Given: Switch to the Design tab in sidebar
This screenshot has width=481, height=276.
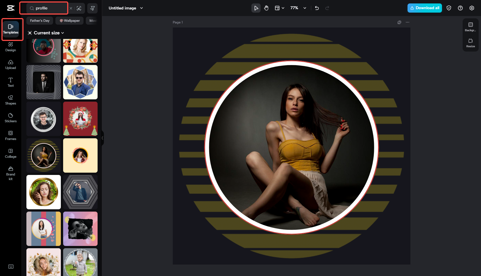Looking at the screenshot, I should pos(10,47).
